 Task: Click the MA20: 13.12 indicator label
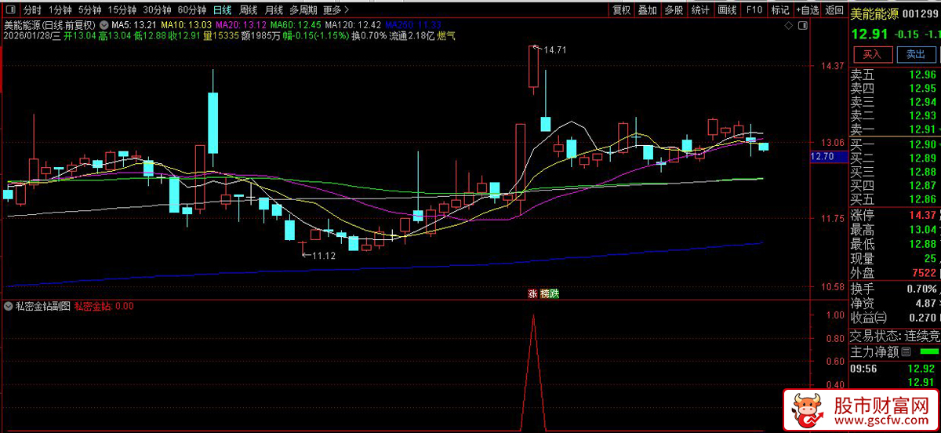pyautogui.click(x=241, y=25)
